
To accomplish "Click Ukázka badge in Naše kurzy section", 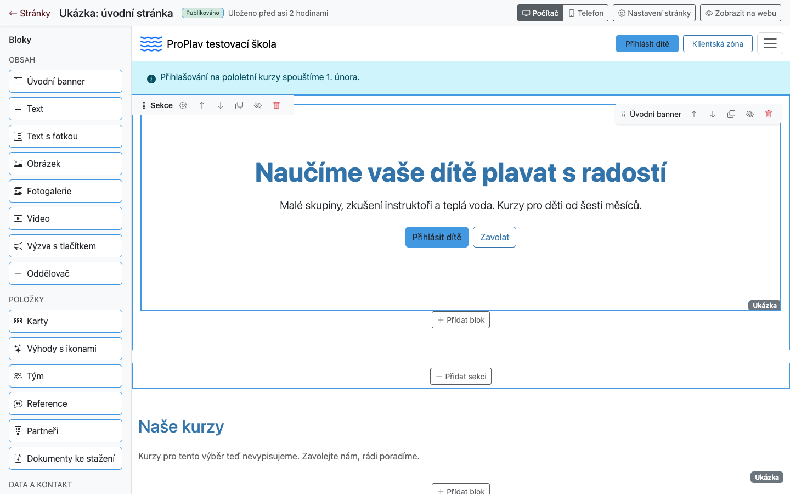I will coord(767,477).
